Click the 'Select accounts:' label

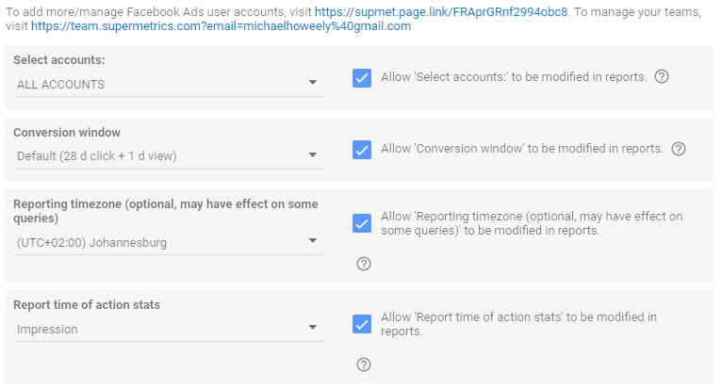(x=59, y=60)
